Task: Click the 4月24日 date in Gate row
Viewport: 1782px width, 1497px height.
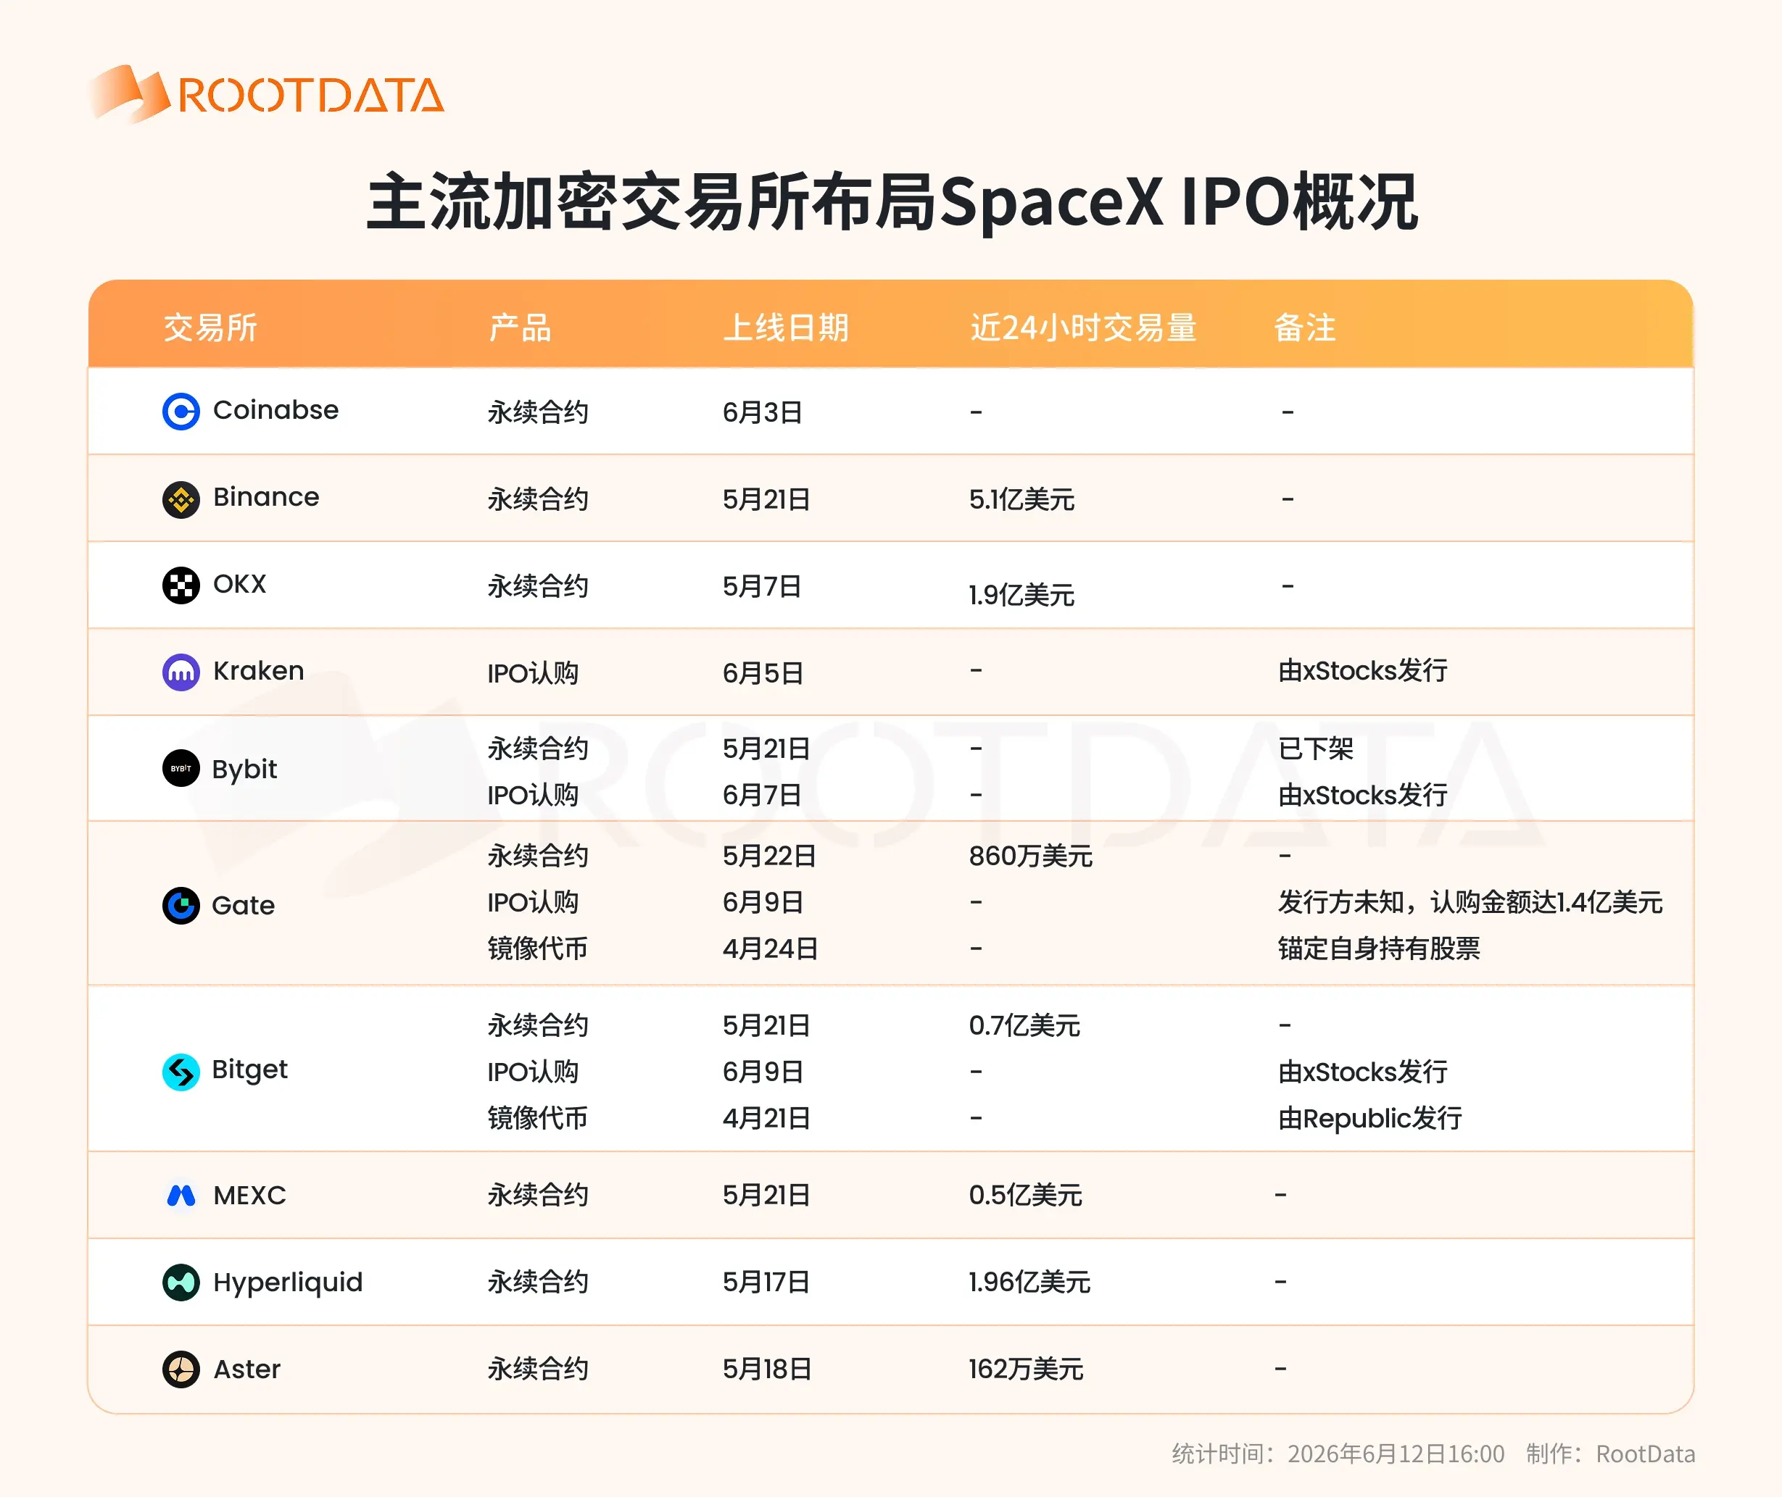Action: (x=771, y=948)
